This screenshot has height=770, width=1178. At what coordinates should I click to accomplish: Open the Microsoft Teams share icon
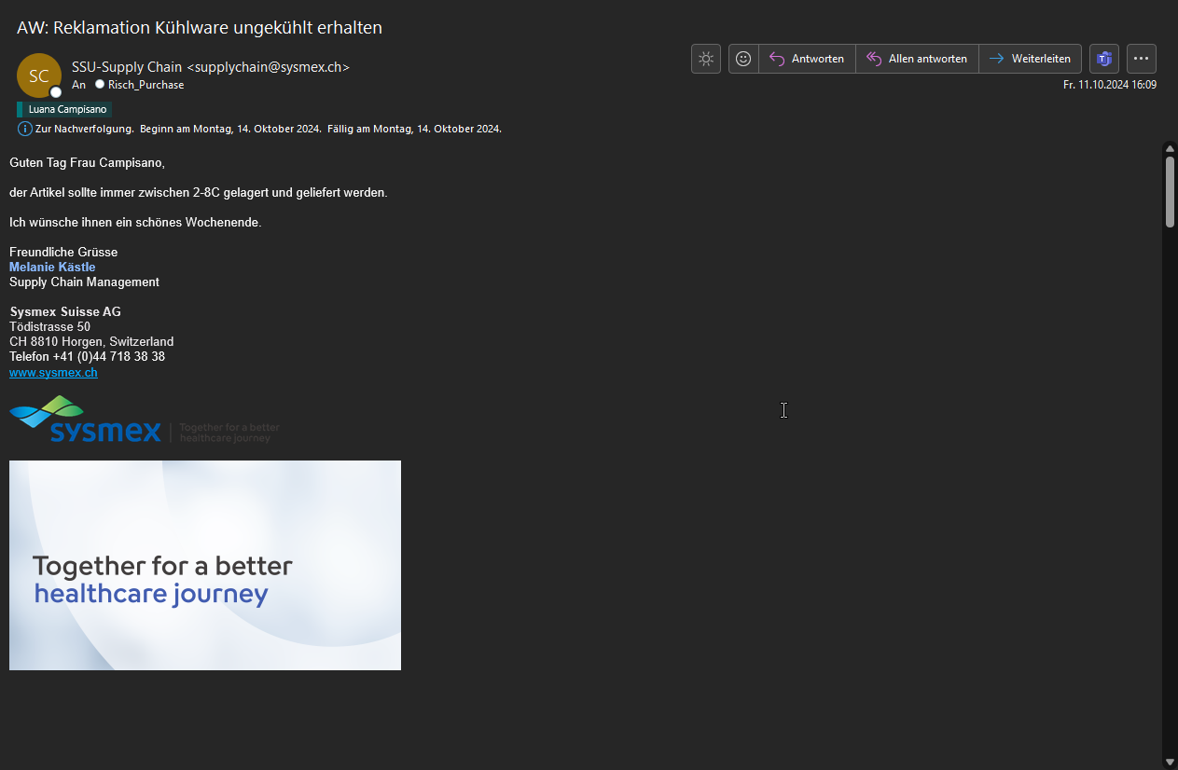[x=1104, y=59]
